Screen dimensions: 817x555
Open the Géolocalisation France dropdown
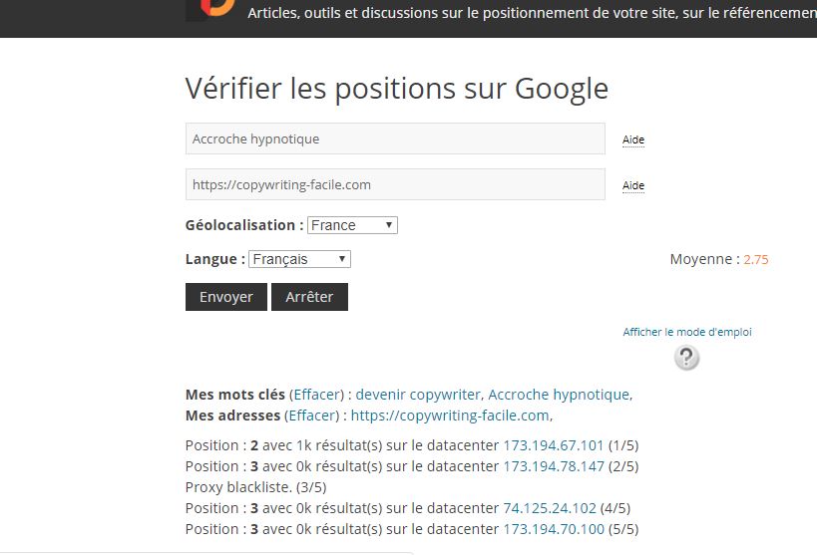point(352,225)
